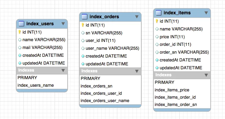Click the key icon in index_users
The height and width of the screenshot is (119, 225).
[20, 32]
